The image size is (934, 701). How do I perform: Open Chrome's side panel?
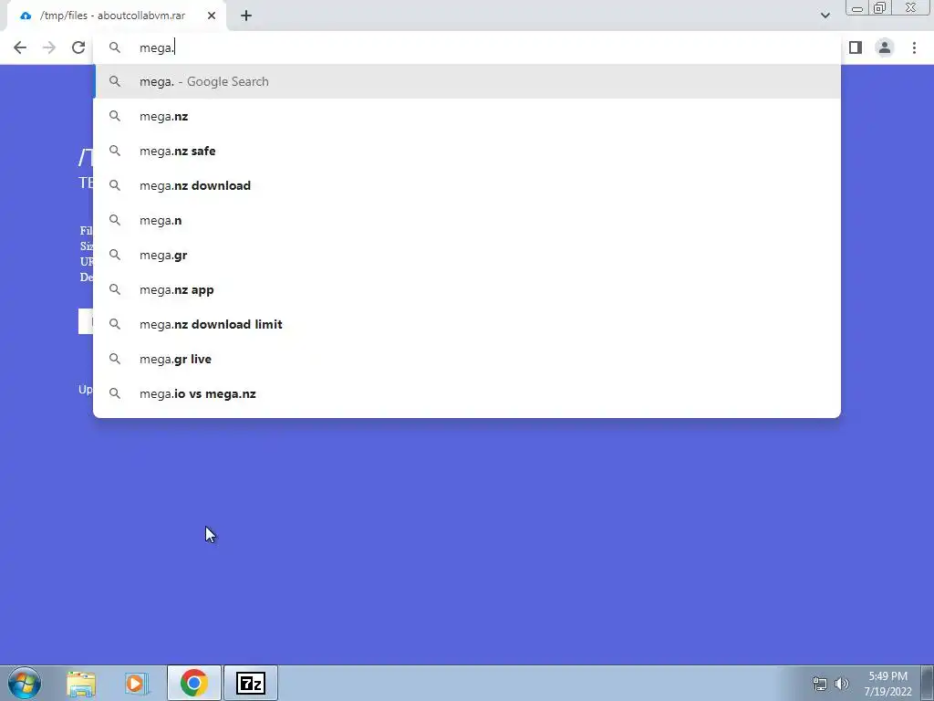coord(856,47)
